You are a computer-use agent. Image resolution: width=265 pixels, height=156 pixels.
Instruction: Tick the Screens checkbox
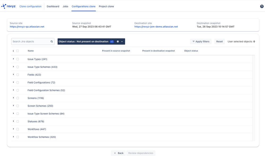[18, 98]
